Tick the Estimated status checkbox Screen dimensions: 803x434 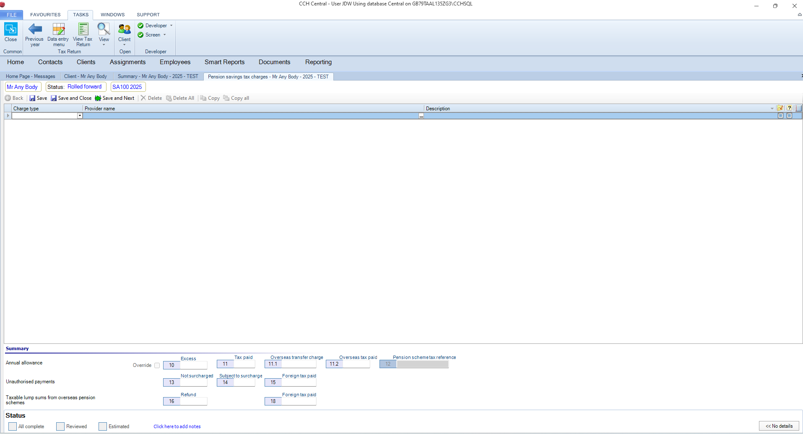103,426
